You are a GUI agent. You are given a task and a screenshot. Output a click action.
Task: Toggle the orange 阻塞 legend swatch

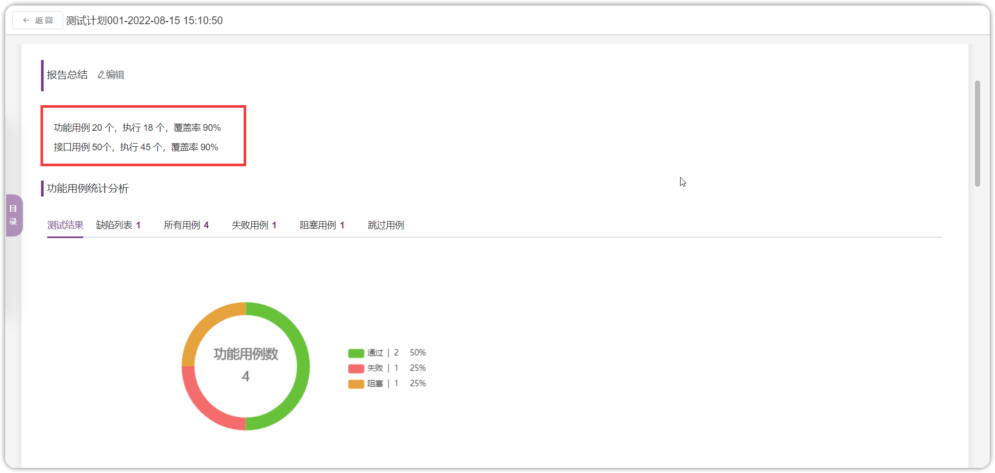pyautogui.click(x=356, y=384)
